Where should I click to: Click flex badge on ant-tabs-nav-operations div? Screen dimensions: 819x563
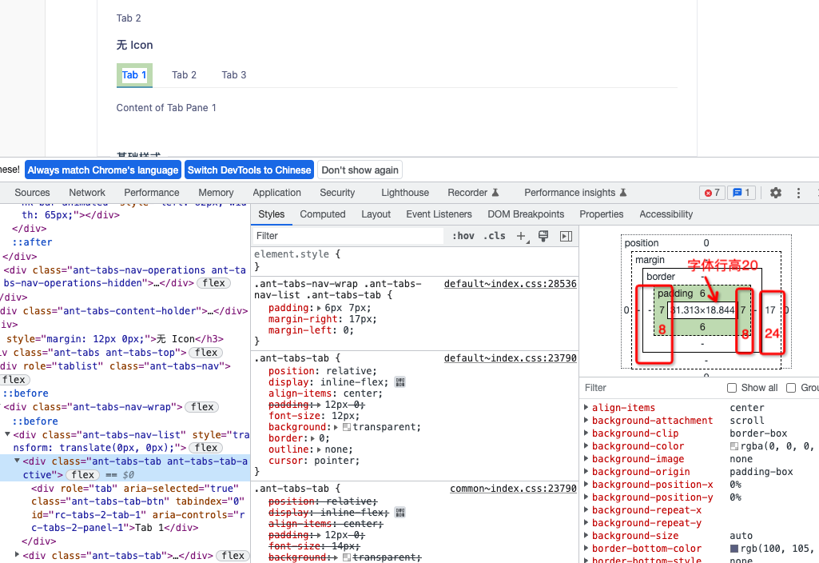tap(213, 283)
